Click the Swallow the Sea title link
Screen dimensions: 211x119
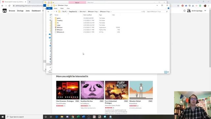click(x=86, y=101)
